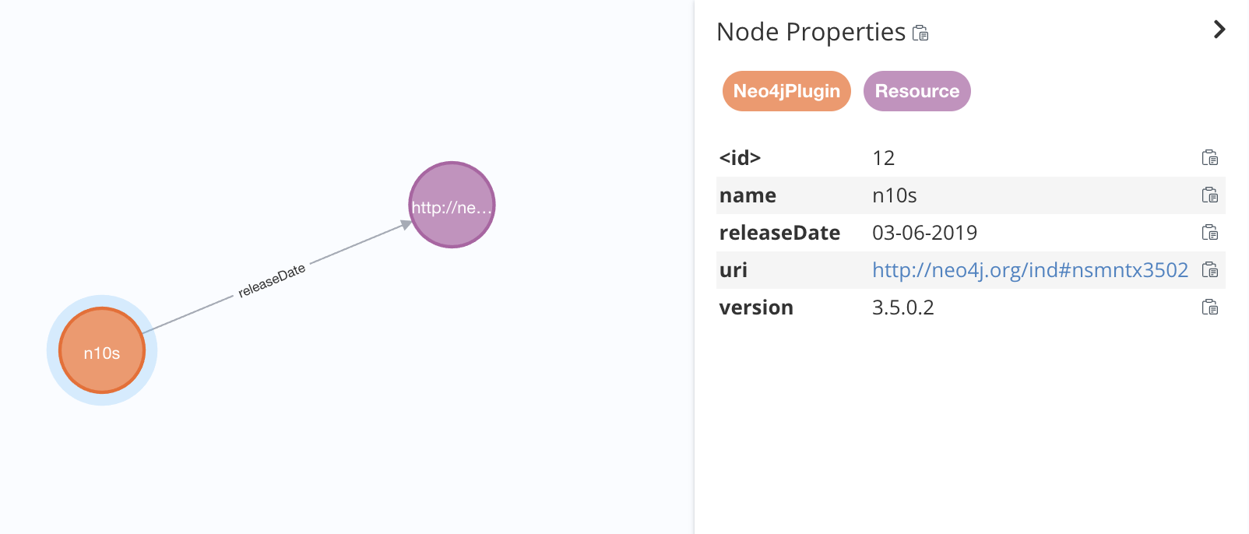Copy the <id> property value
Screen dimensions: 1249x534
pyautogui.click(x=1209, y=158)
